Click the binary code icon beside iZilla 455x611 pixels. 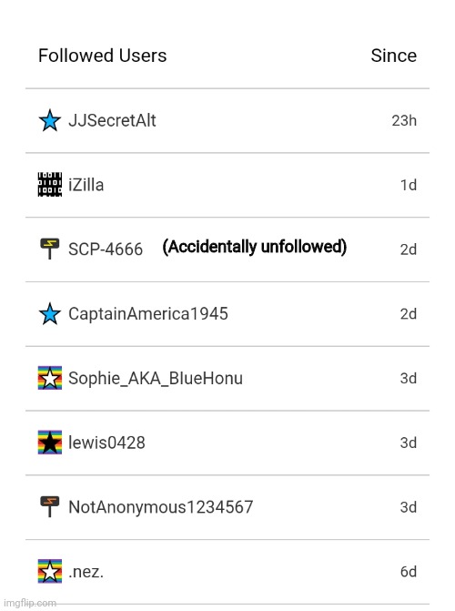50,185
